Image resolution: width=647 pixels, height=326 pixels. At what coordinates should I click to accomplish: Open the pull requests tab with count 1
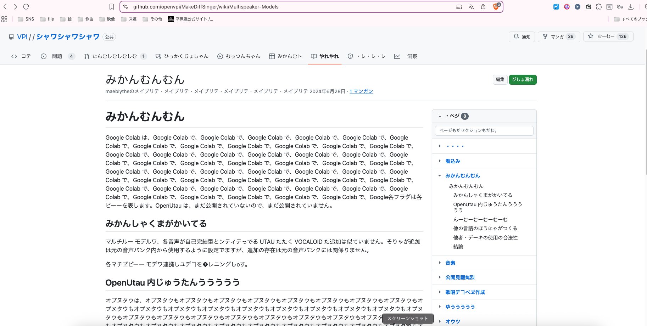[115, 56]
